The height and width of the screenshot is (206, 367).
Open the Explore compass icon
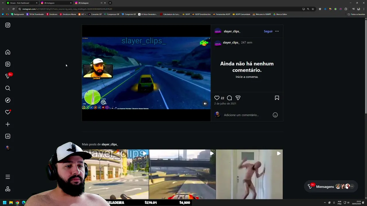click(8, 100)
